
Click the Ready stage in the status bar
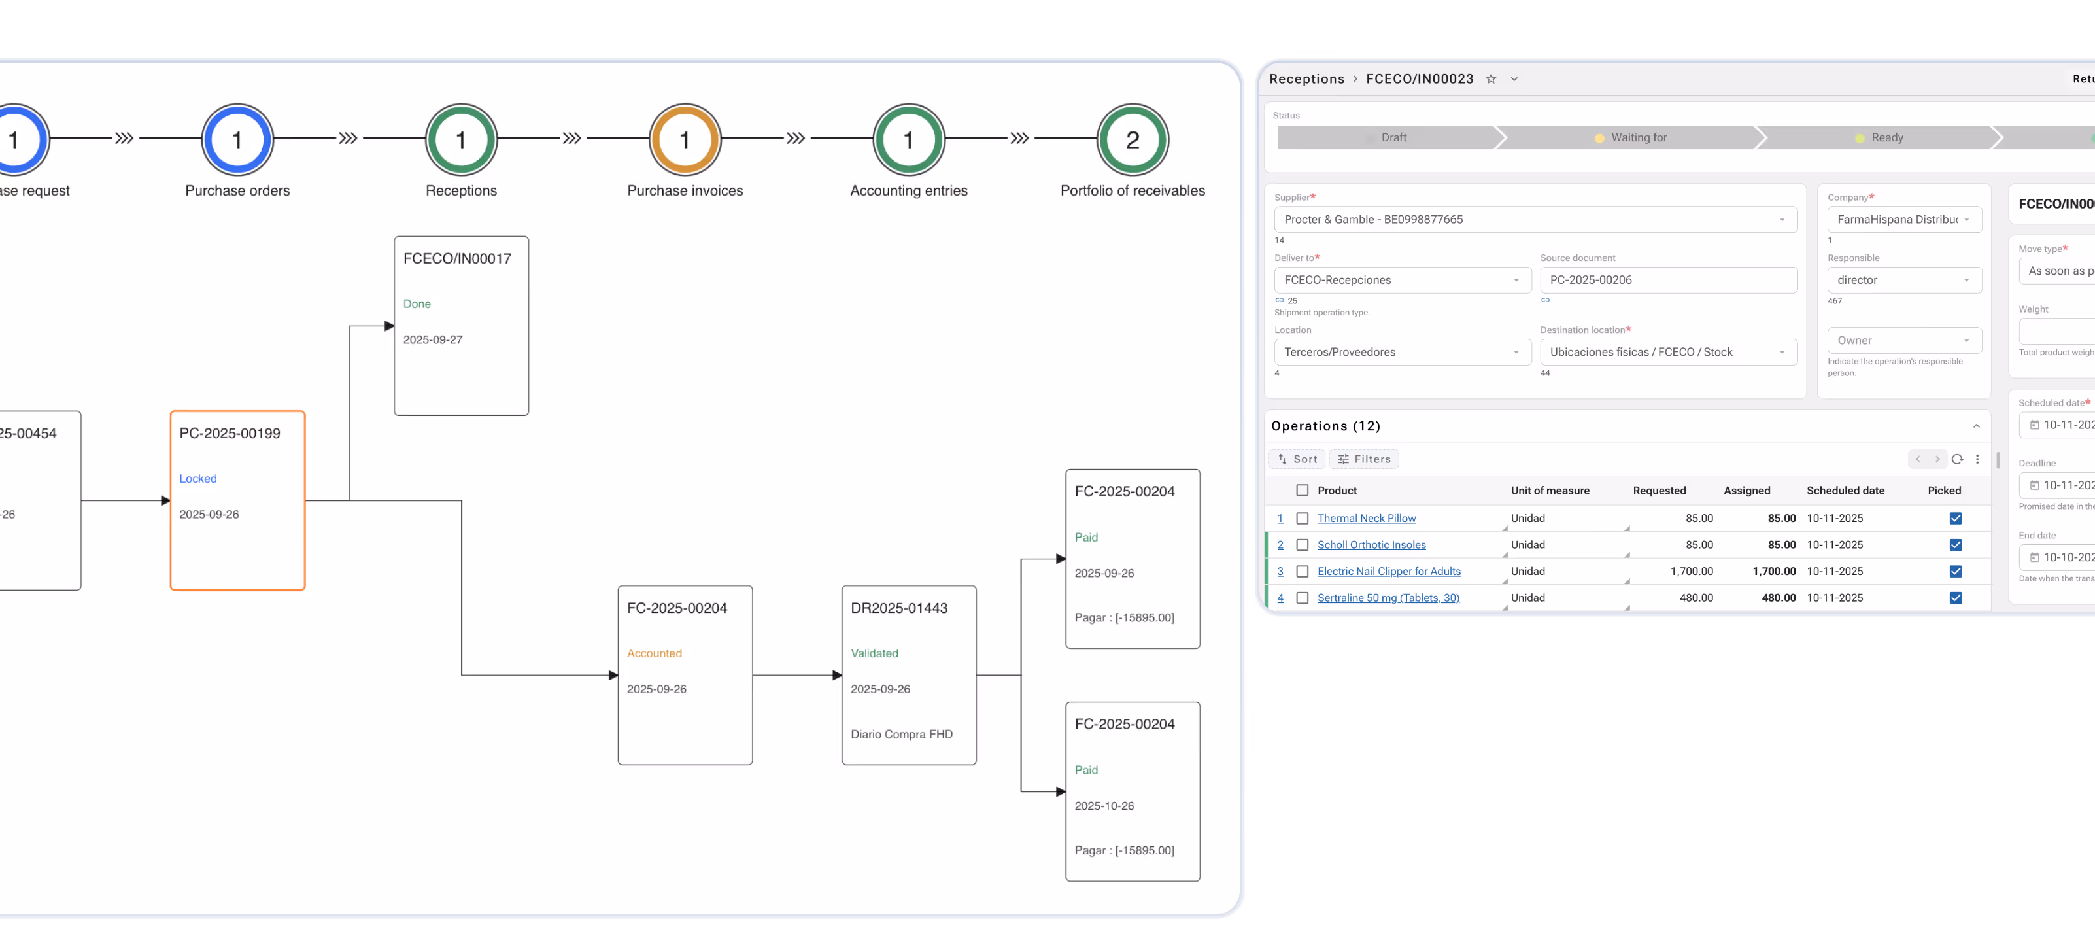[x=1887, y=137]
